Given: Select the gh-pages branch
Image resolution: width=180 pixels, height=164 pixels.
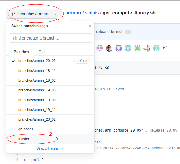Looking at the screenshot, I should coord(50,129).
